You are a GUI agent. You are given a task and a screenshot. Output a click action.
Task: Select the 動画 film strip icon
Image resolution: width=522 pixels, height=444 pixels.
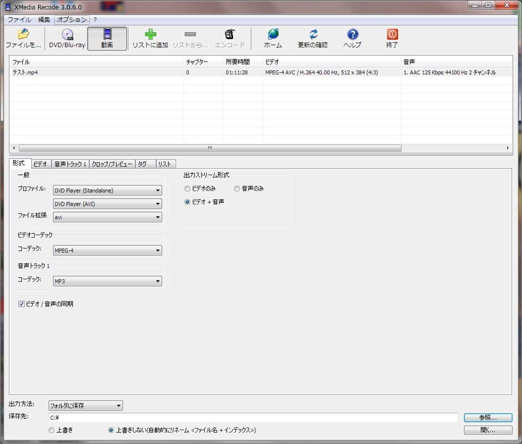pyautogui.click(x=107, y=38)
